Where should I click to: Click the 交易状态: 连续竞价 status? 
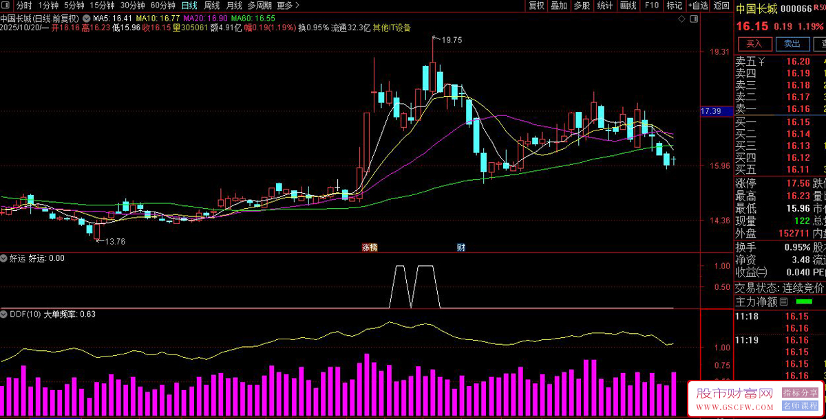point(779,287)
